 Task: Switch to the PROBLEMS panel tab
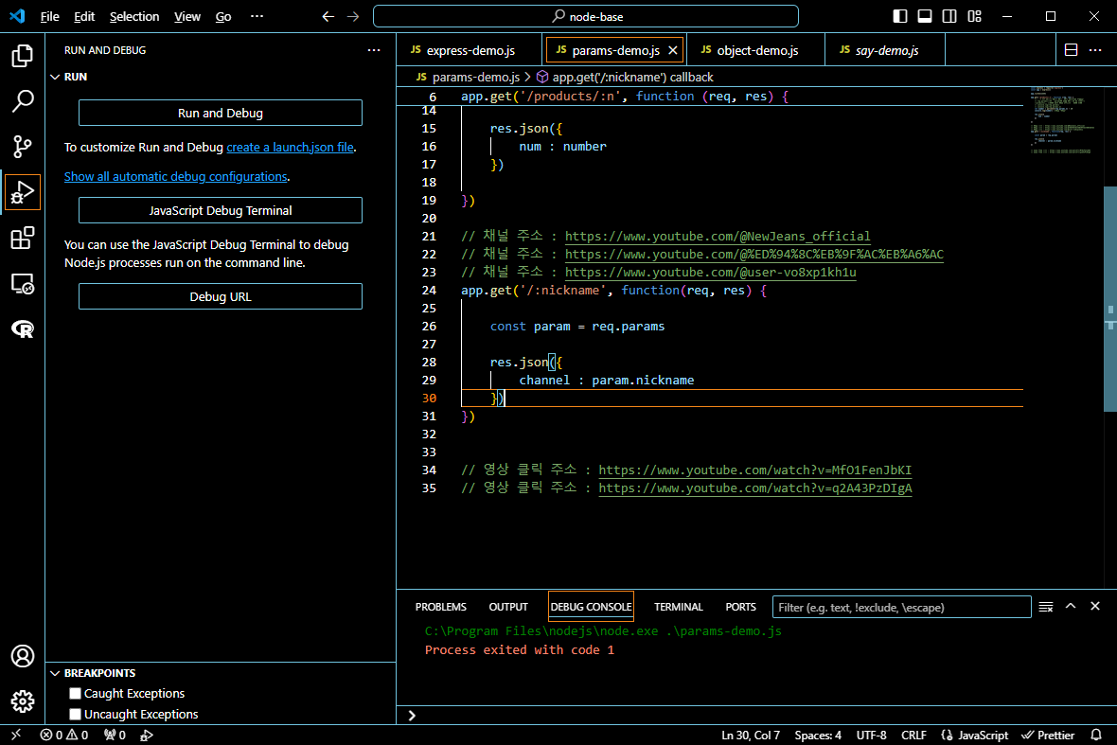coord(441,607)
